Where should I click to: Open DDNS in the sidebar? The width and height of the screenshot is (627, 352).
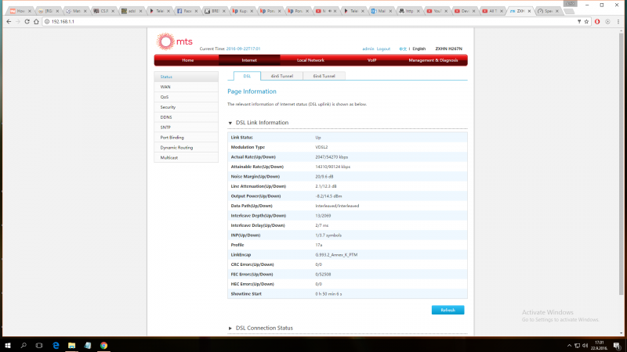pyautogui.click(x=187, y=117)
